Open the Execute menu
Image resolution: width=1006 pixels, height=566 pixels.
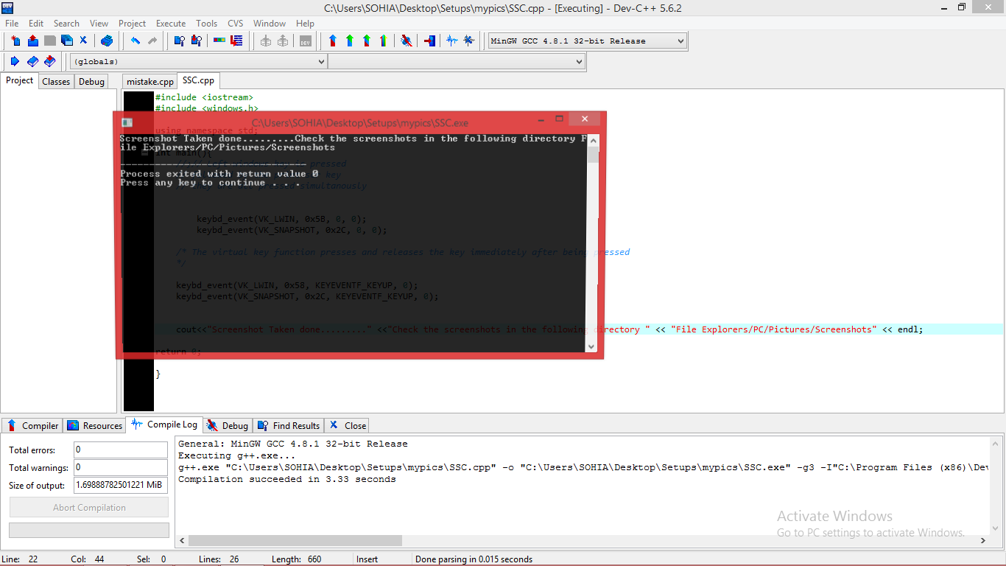coord(171,24)
